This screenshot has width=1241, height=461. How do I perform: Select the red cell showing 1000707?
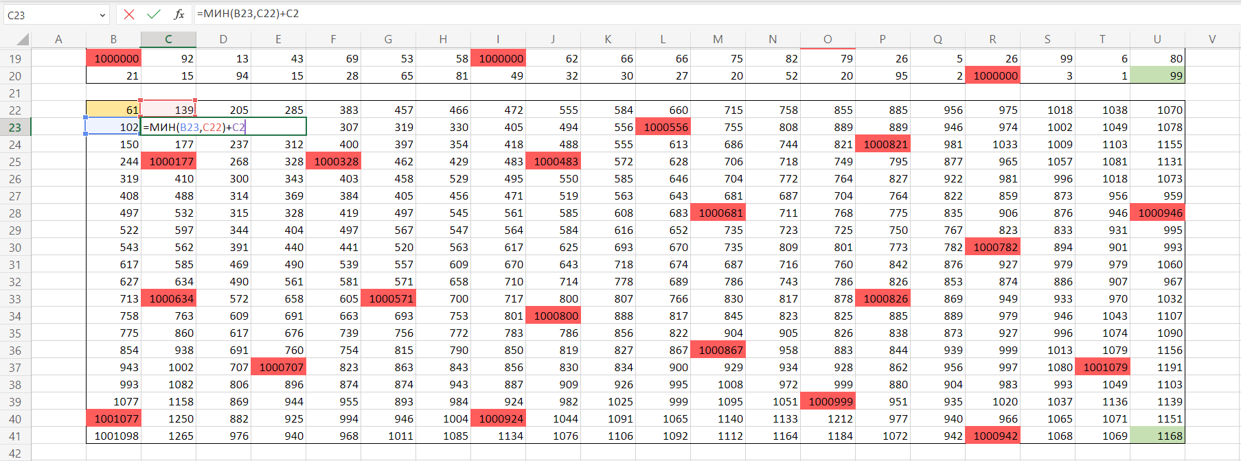278,367
